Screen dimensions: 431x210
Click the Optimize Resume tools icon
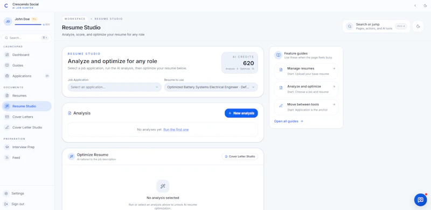point(72,156)
